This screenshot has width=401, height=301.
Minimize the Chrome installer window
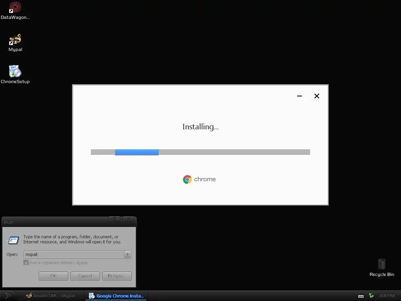(300, 96)
